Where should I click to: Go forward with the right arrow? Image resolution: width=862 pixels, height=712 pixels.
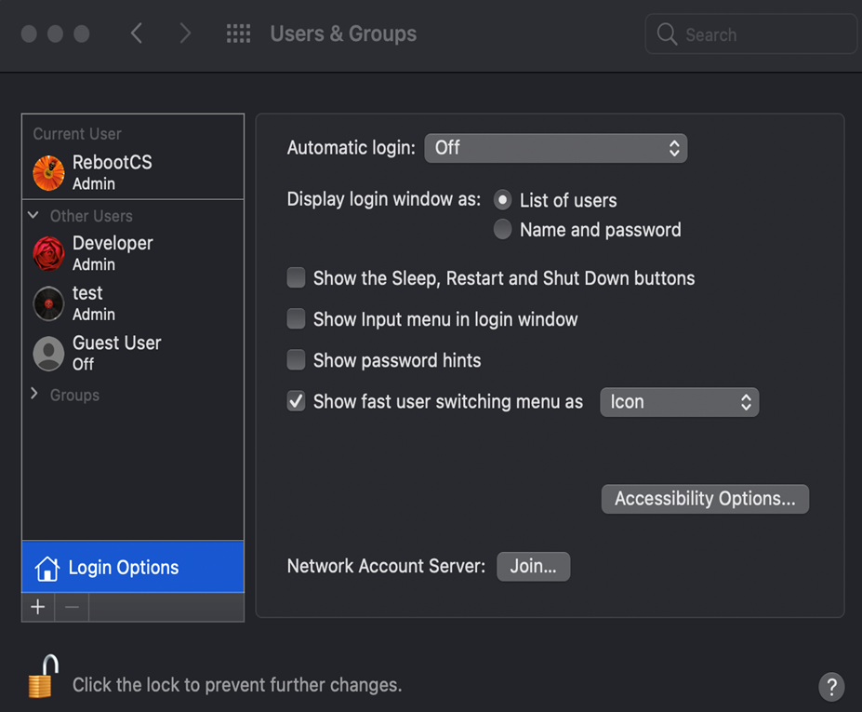(x=185, y=34)
